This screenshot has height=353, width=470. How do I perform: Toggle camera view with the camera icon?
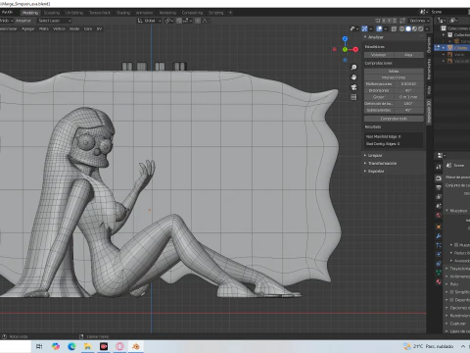click(x=353, y=87)
